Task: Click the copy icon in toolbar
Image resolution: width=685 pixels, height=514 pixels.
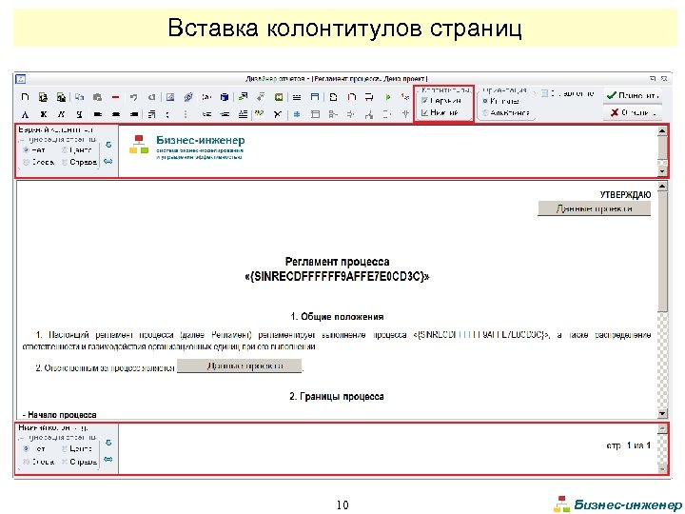Action: 79,97
